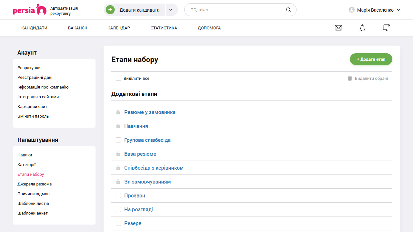Check the Виділити все checkbox
The image size is (413, 232).
[x=118, y=78]
